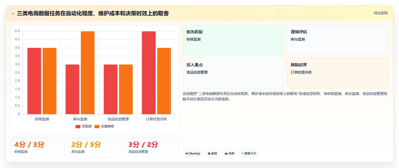Click the card title 三类电商数据任务…取舍
Viewport: 399px width, 168px height.
click(93, 13)
